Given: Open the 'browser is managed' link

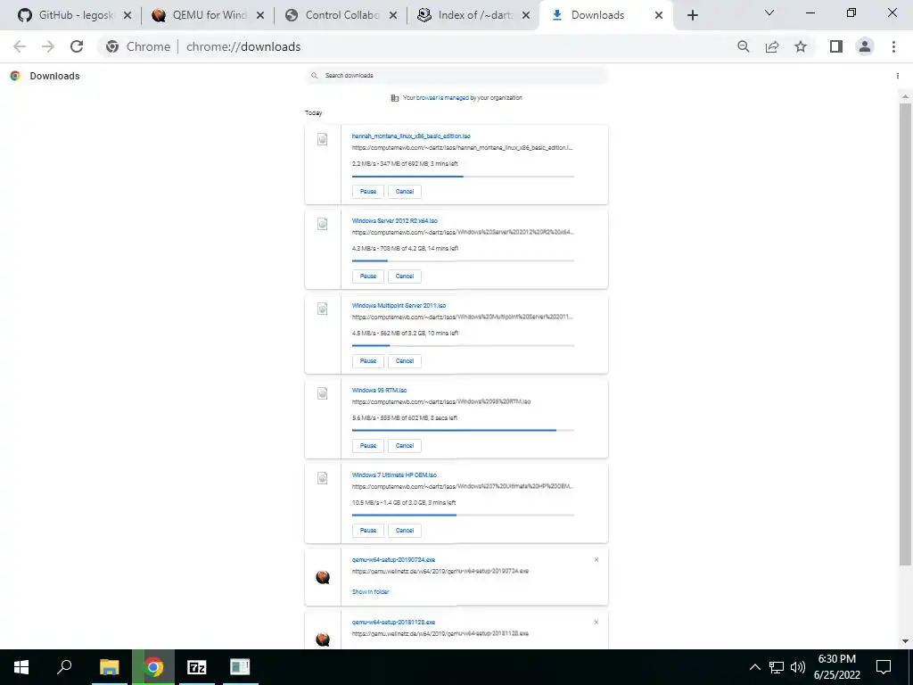Looking at the screenshot, I should point(442,98).
